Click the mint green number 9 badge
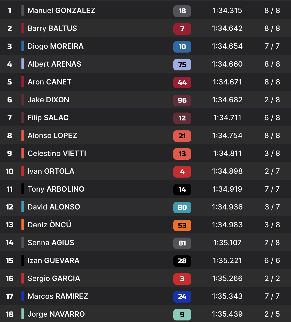The image size is (291, 322). click(182, 315)
